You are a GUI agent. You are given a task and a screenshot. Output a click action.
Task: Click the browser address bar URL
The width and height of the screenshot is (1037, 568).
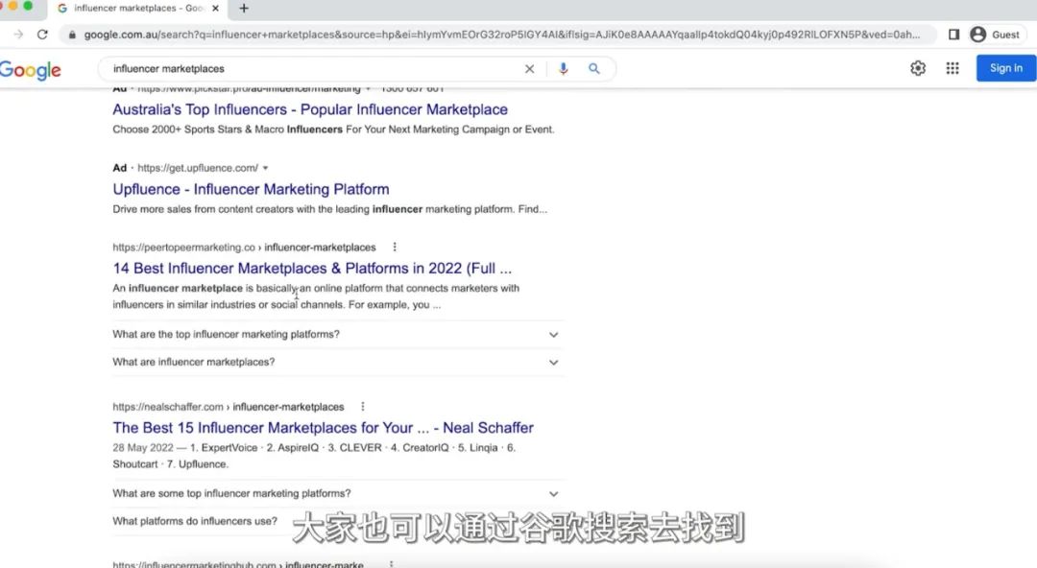click(502, 35)
